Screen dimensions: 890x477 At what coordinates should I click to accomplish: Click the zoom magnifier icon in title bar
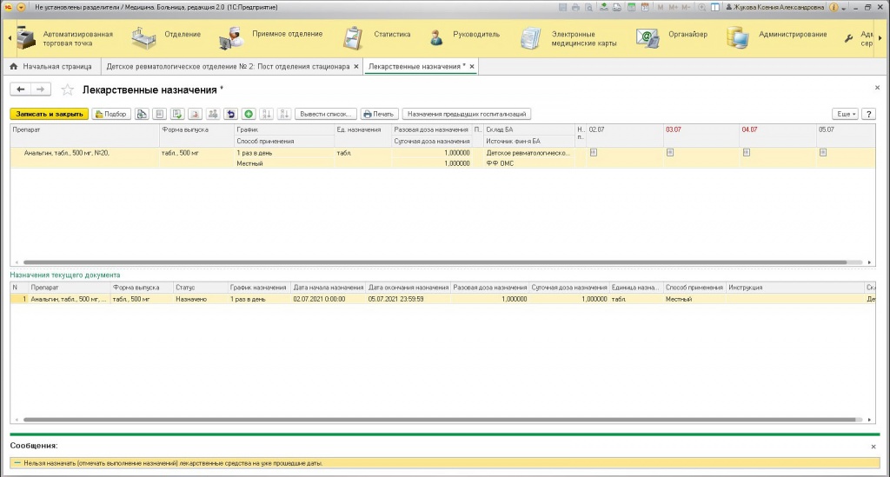click(x=702, y=7)
